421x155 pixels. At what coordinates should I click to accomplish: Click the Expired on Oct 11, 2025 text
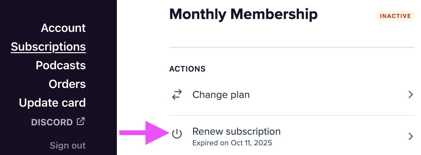232,143
